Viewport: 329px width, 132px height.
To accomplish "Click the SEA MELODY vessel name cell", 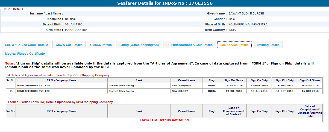I will (x=180, y=91).
